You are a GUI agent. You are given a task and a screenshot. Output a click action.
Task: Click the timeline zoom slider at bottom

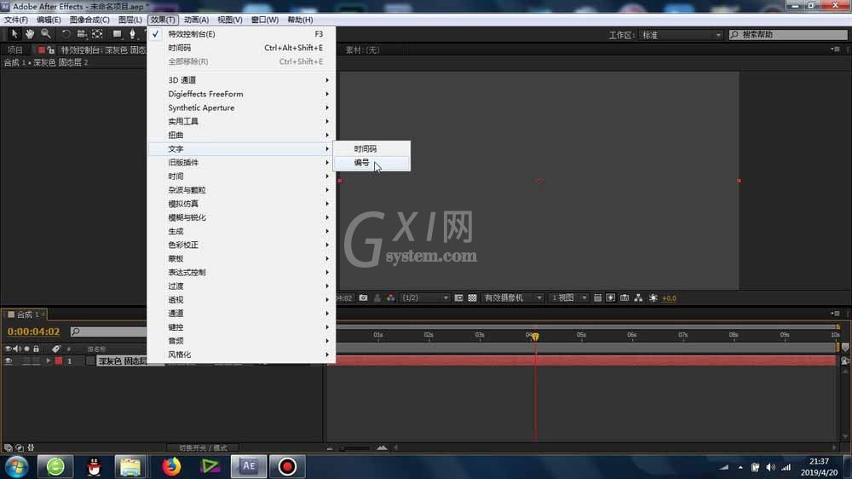pos(356,448)
